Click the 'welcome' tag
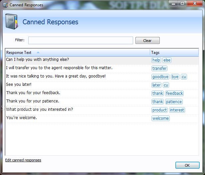The width and height of the screenshot is (205, 175). point(160,118)
